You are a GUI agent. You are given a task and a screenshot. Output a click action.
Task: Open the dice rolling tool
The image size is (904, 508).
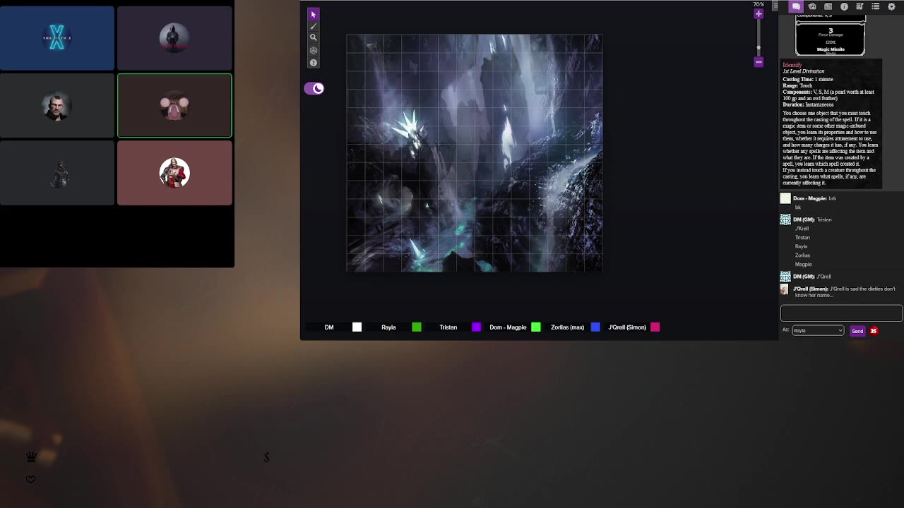tap(314, 51)
